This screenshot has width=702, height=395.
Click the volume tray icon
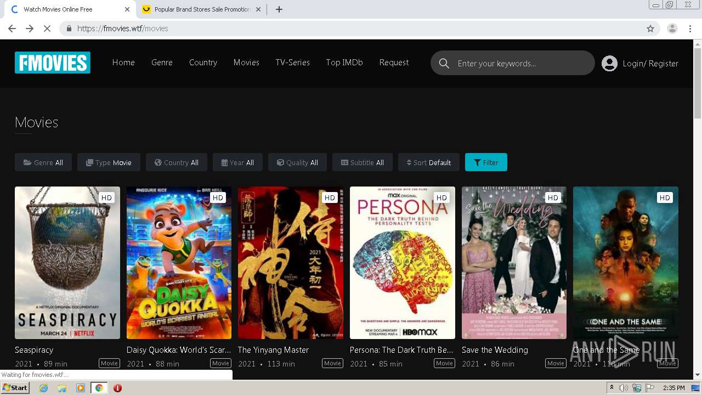[x=624, y=388]
